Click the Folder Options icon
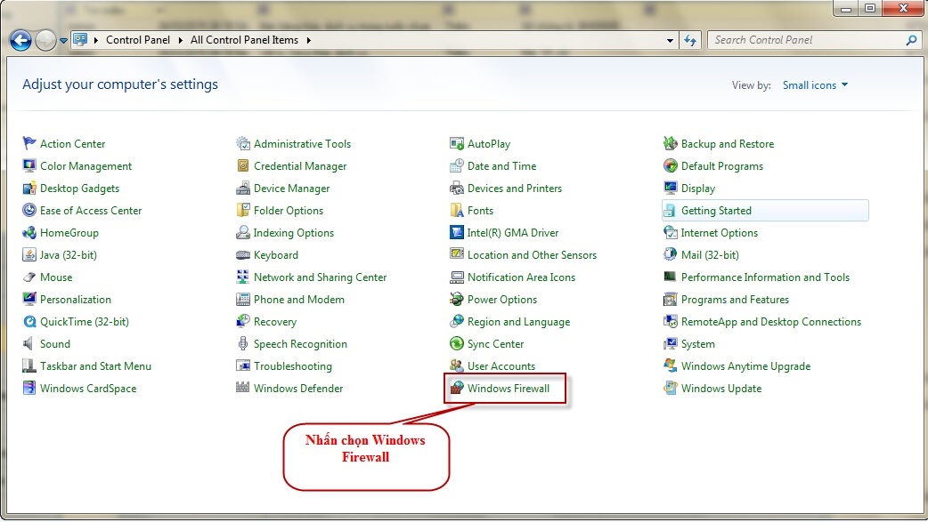Viewport: 928px width, 522px height. pyautogui.click(x=242, y=210)
